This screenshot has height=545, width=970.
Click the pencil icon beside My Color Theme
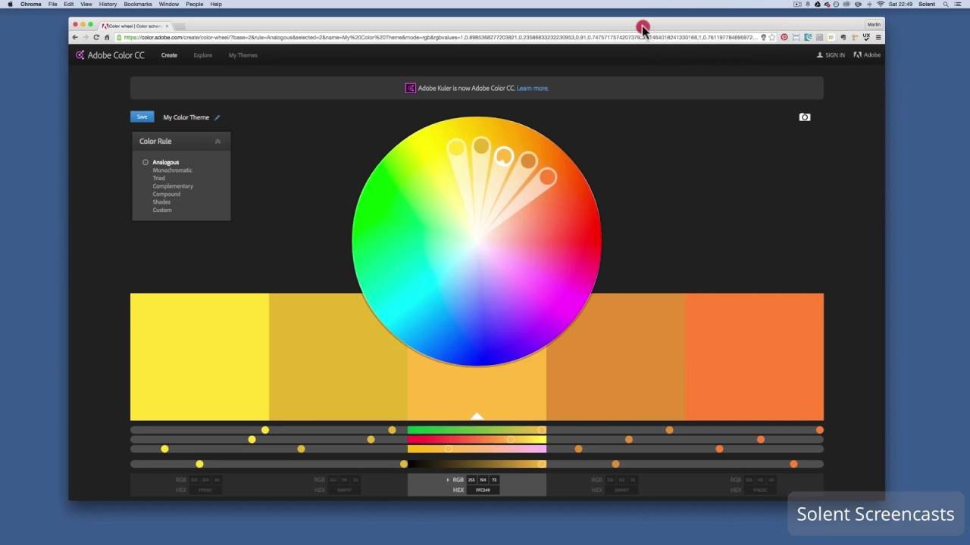tap(217, 117)
